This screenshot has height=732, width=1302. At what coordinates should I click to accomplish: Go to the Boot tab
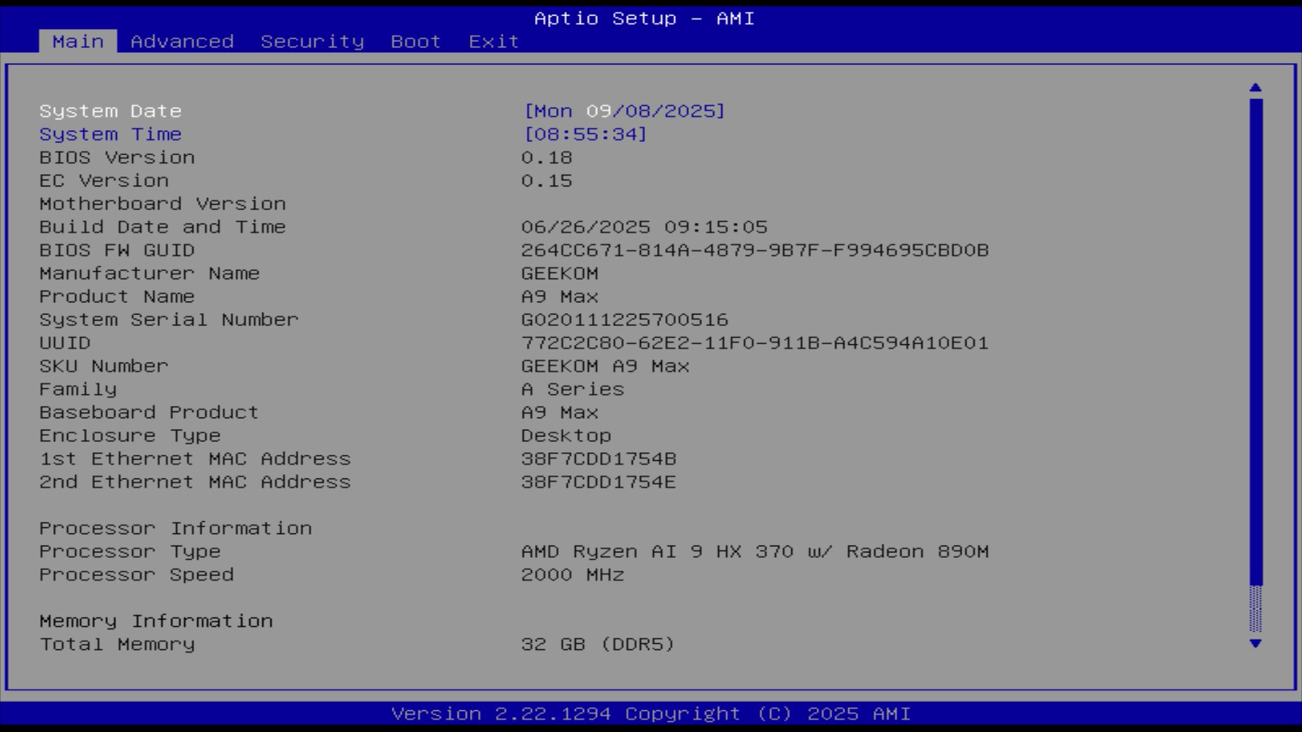coord(416,41)
